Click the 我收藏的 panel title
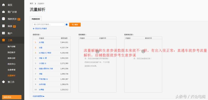 coord(82,35)
